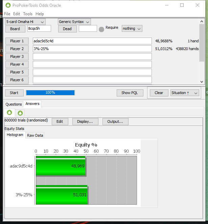The width and height of the screenshot is (208, 224).
Task: Switch to the Answers tab
Action: tap(32, 104)
